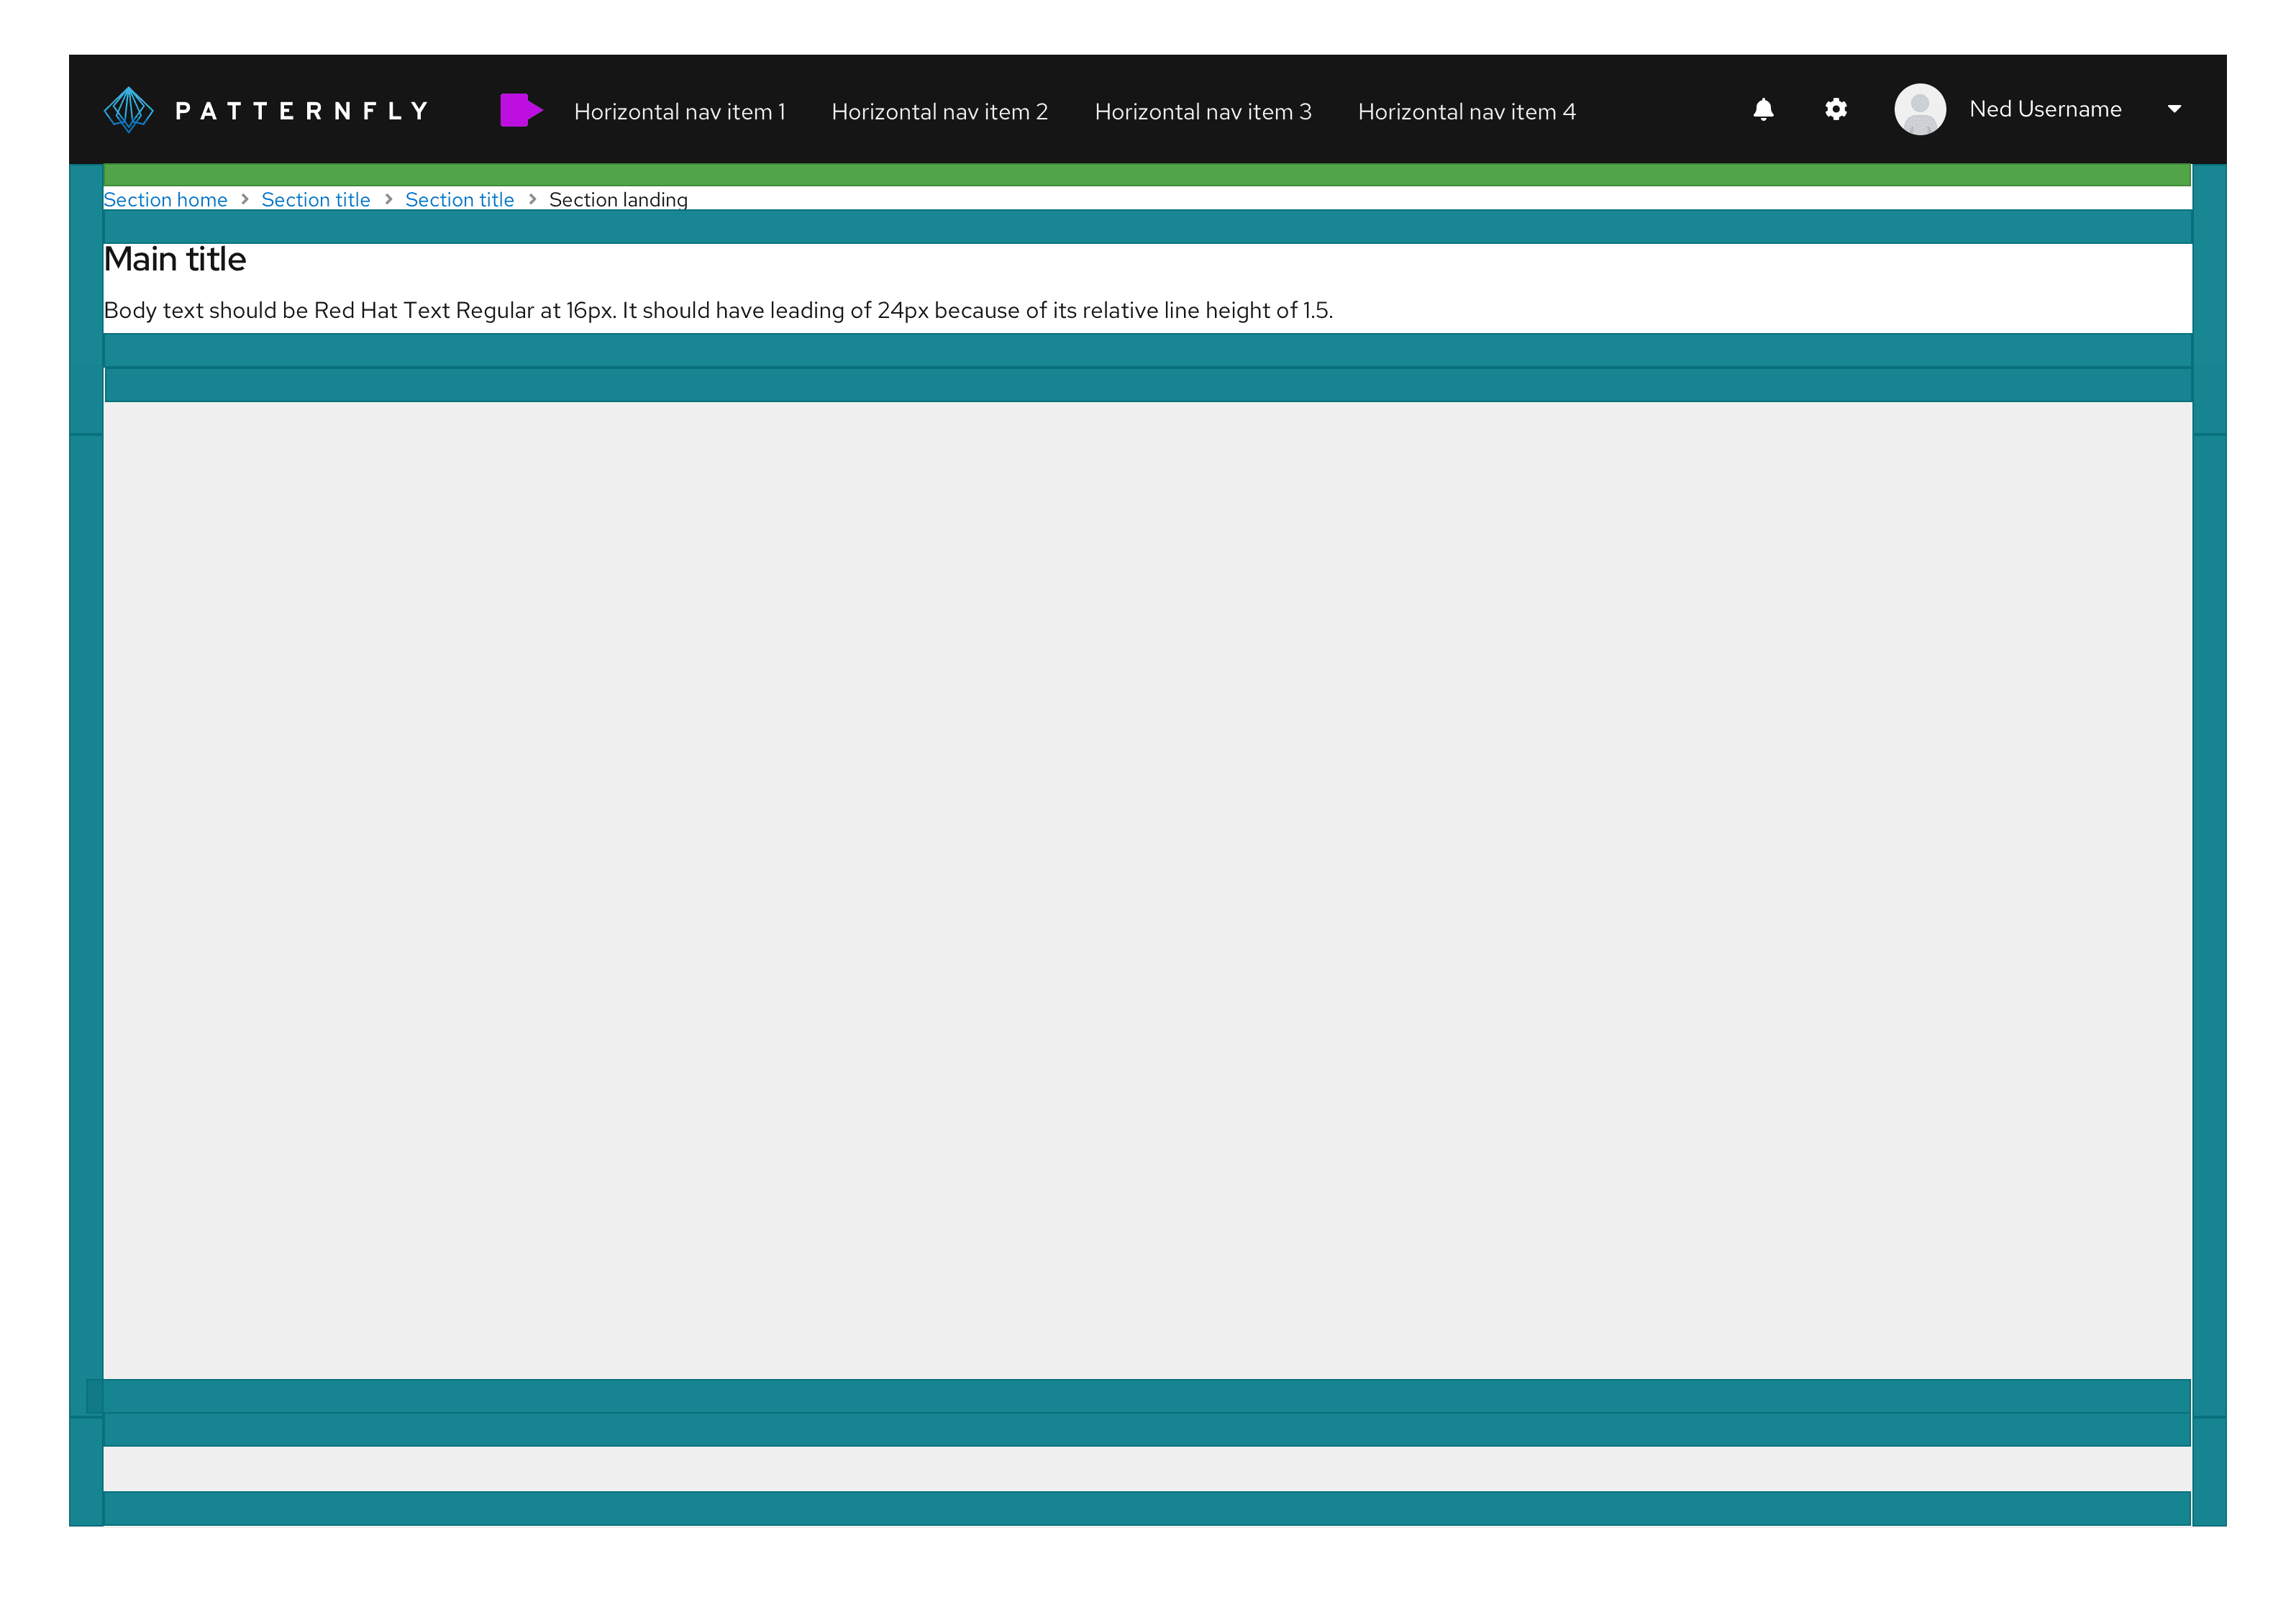Image resolution: width=2296 pixels, height=1597 pixels.
Task: Click the teal section divider bottom bar
Action: 1148,1503
